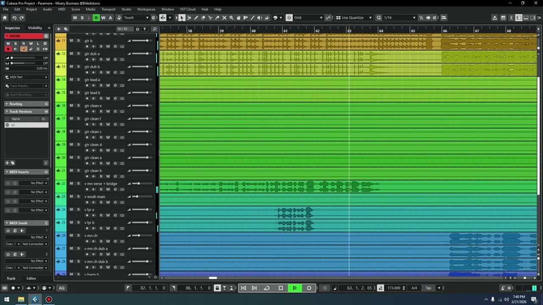Click the Redo arrow icon
The width and height of the screenshot is (543, 305).
point(22,18)
